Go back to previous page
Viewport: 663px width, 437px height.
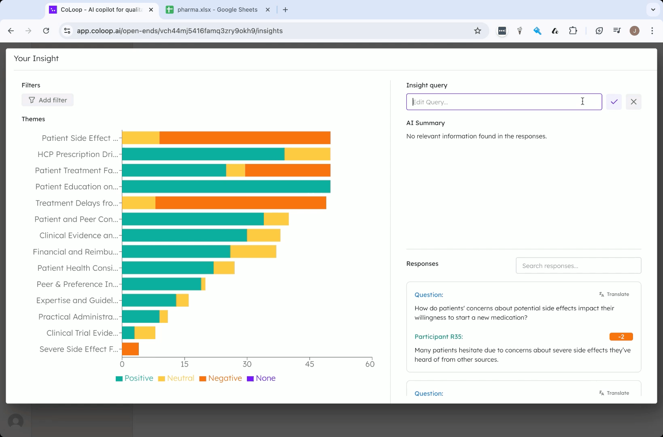pos(11,31)
